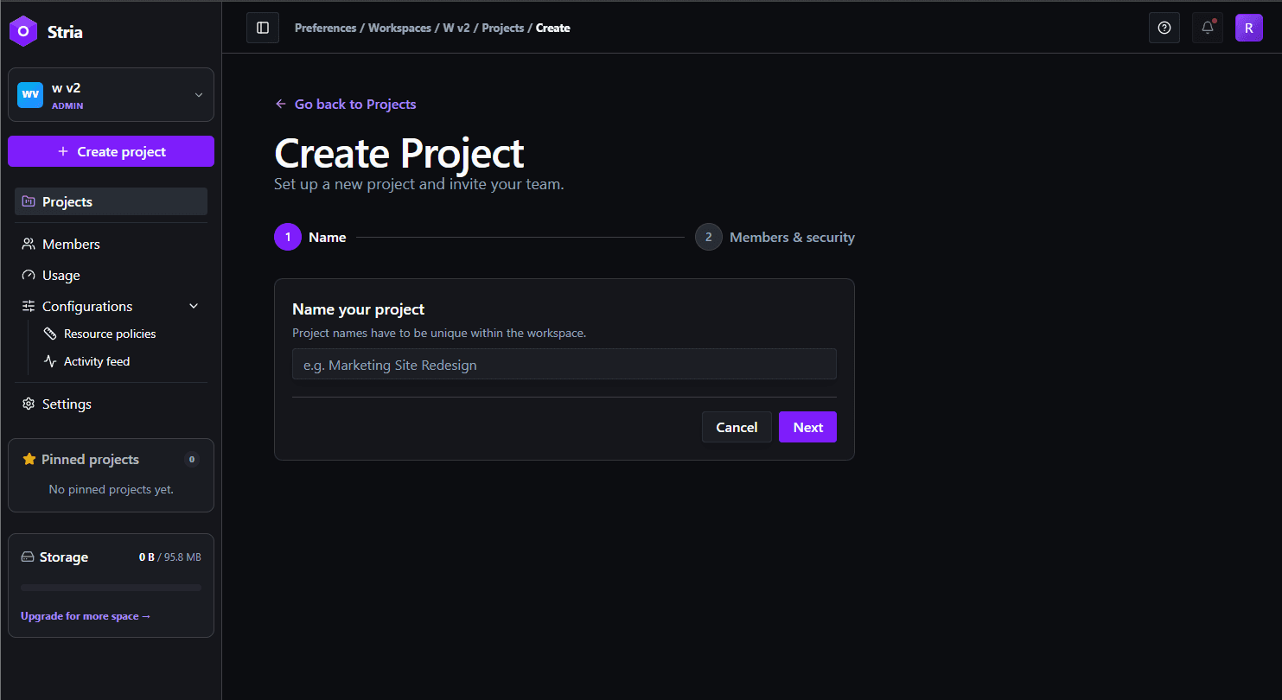Viewport: 1282px width, 700px height.
Task: Click the Stria hexagon logo
Action: click(23, 31)
